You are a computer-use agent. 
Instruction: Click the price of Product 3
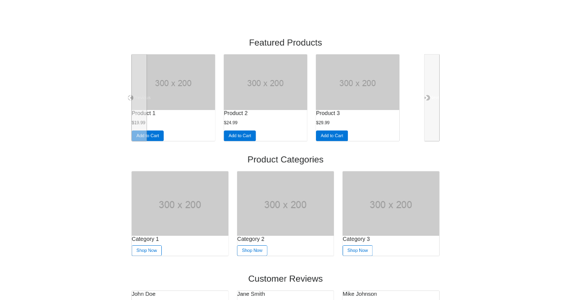[x=323, y=122]
